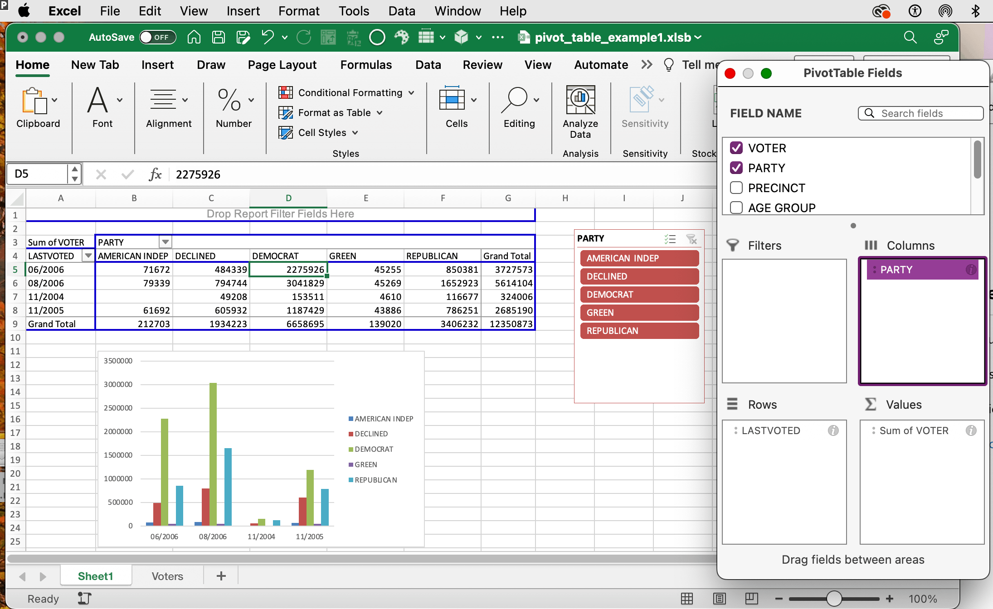
Task: Add a new sheet with plus button
Action: point(221,576)
